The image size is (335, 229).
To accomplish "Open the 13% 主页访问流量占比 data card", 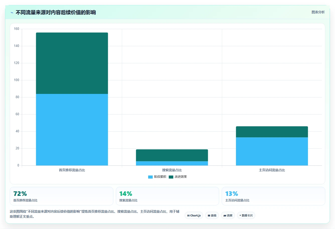I will click(x=273, y=196).
